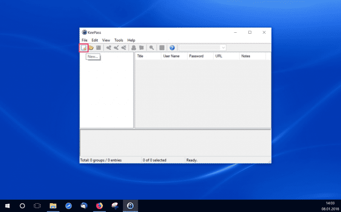Click the New database toolbar icon

84,47
